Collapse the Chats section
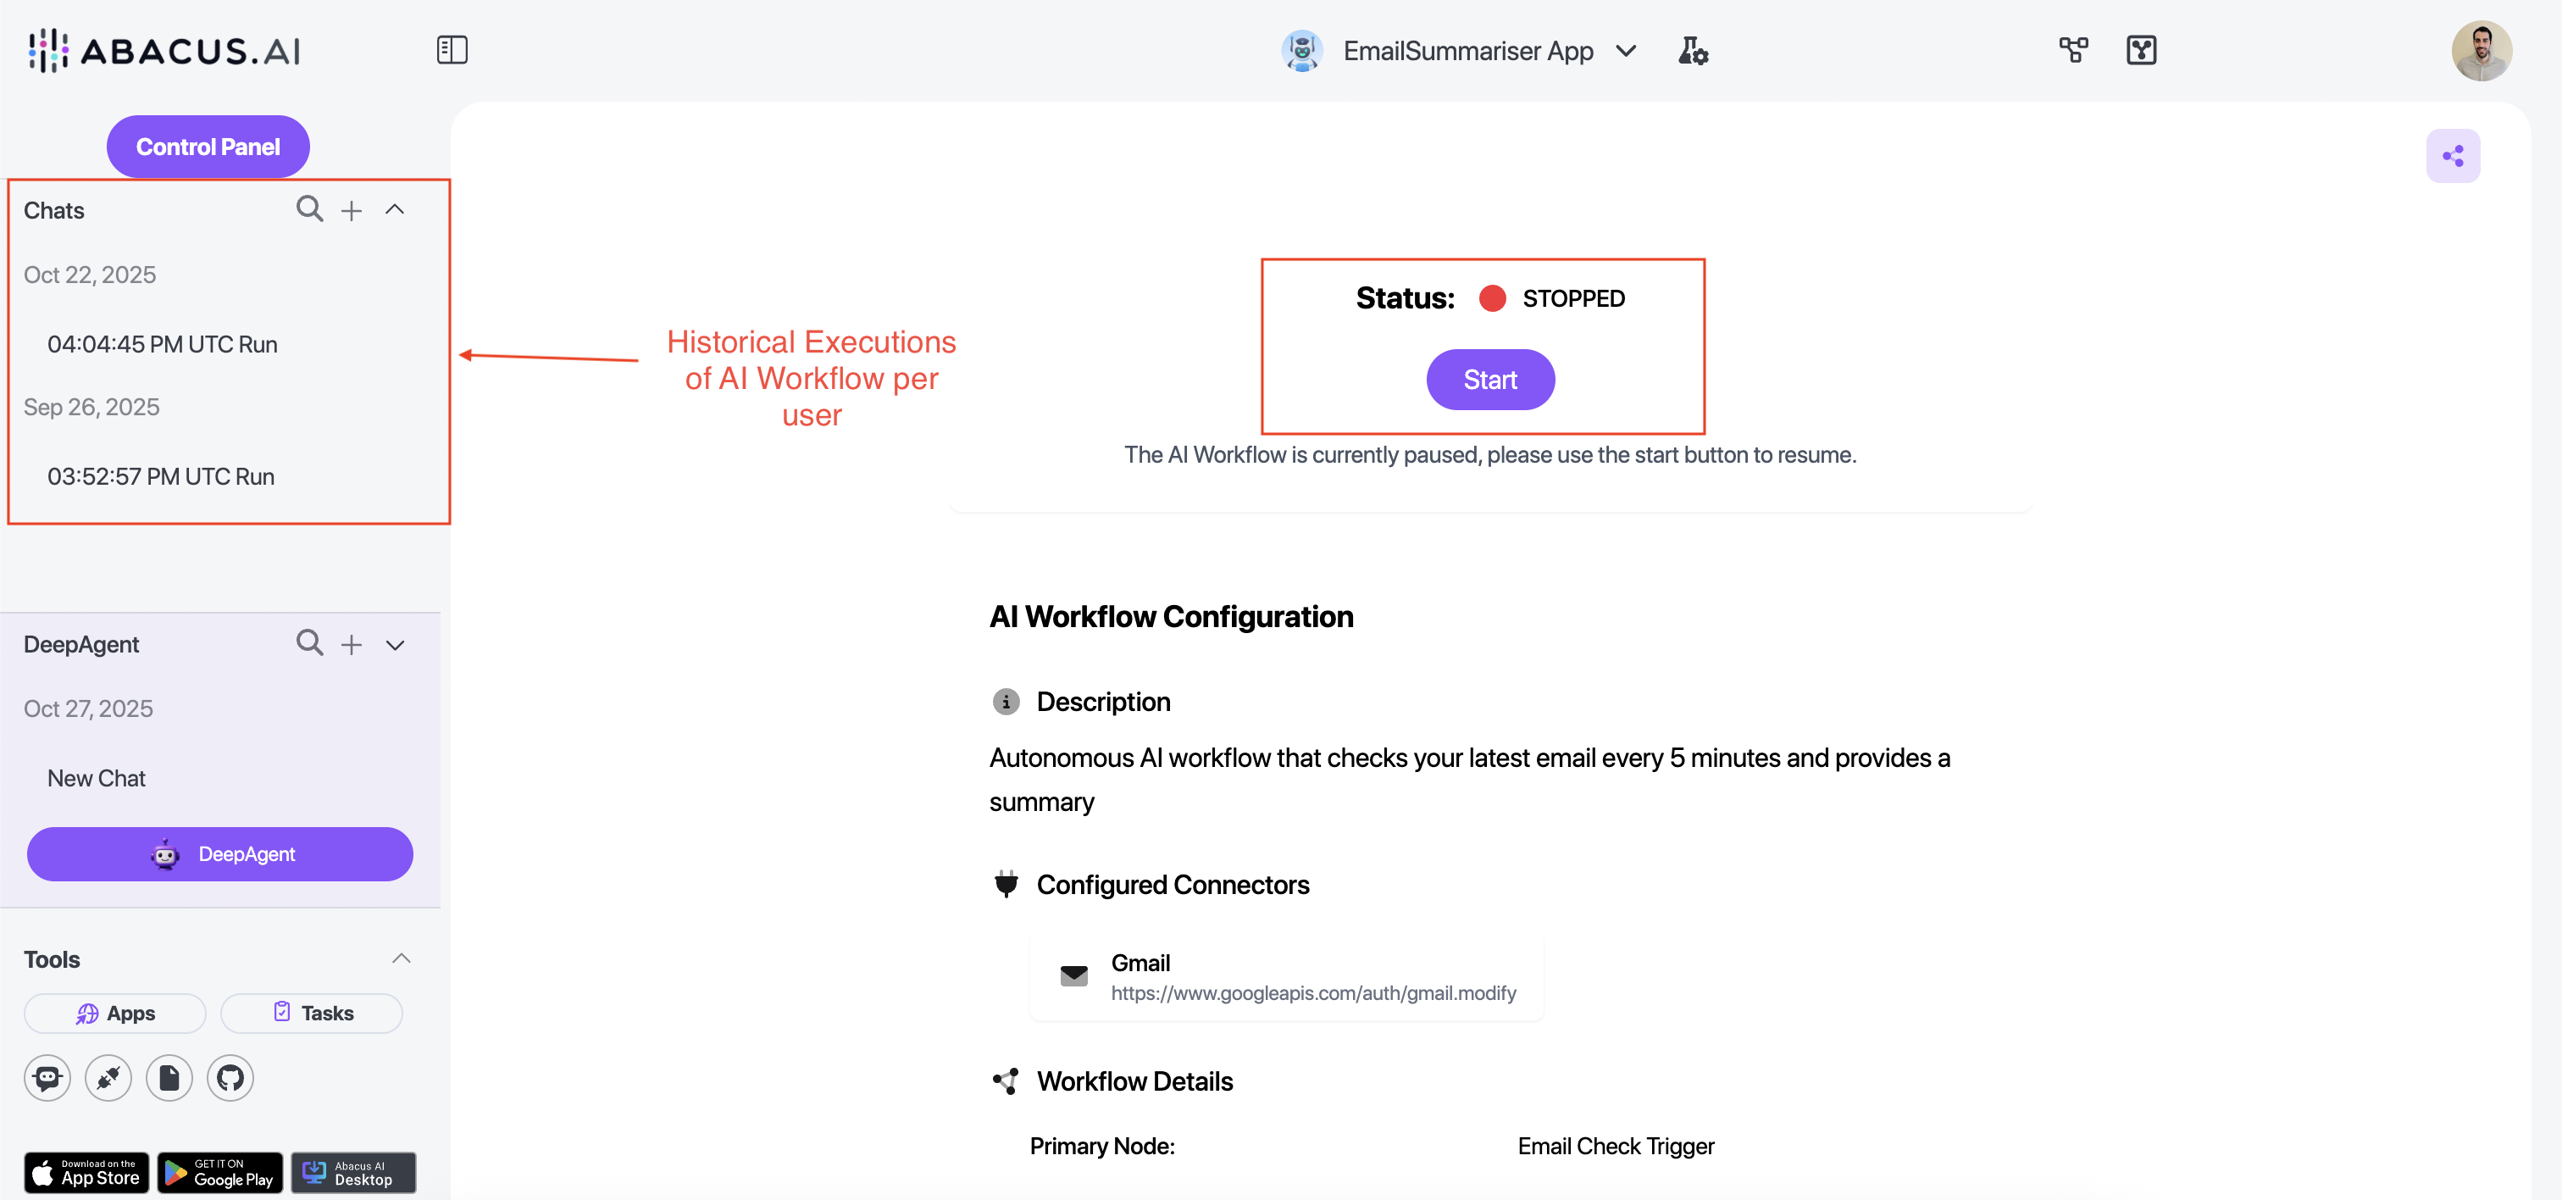Screen dimensions: 2562x1200 click(395, 210)
